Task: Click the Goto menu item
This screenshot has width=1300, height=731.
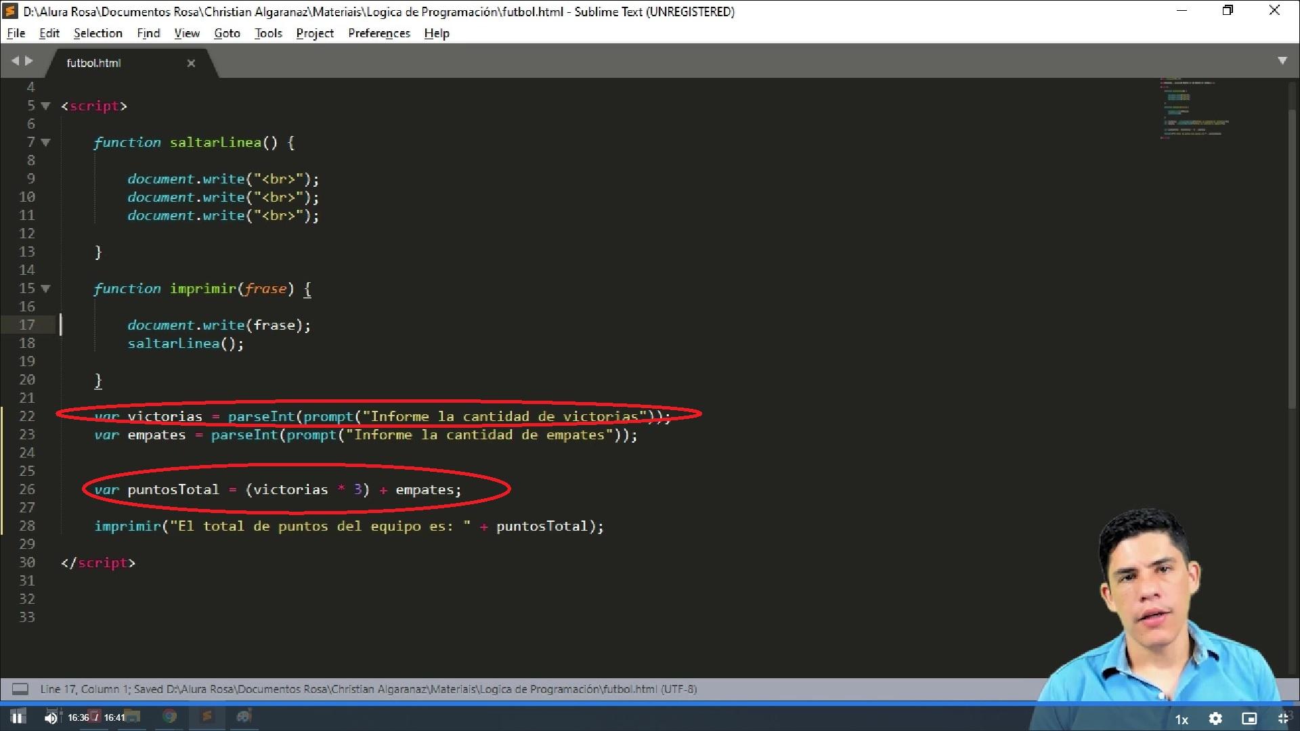Action: (227, 33)
